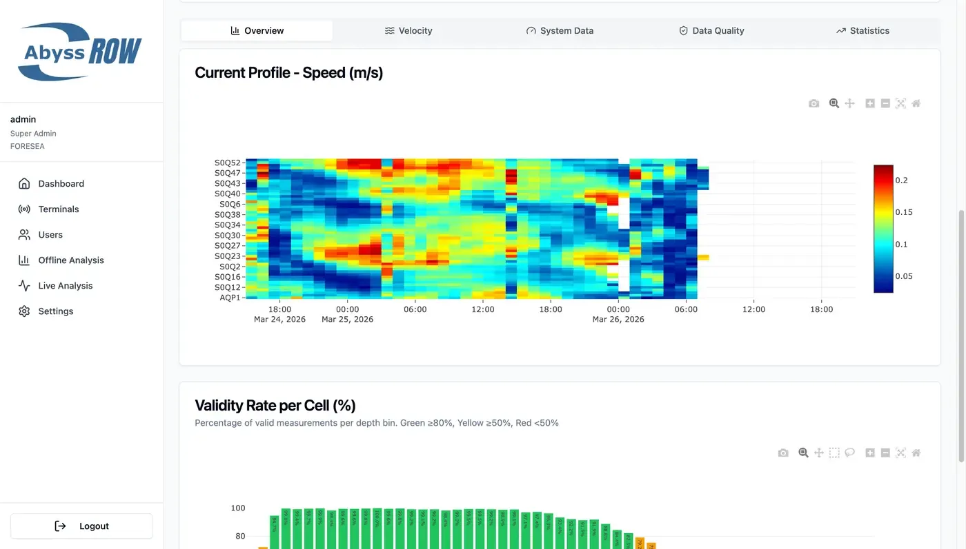
Task: Select Pan tool in Speed heatmap toolbar
Action: click(850, 103)
